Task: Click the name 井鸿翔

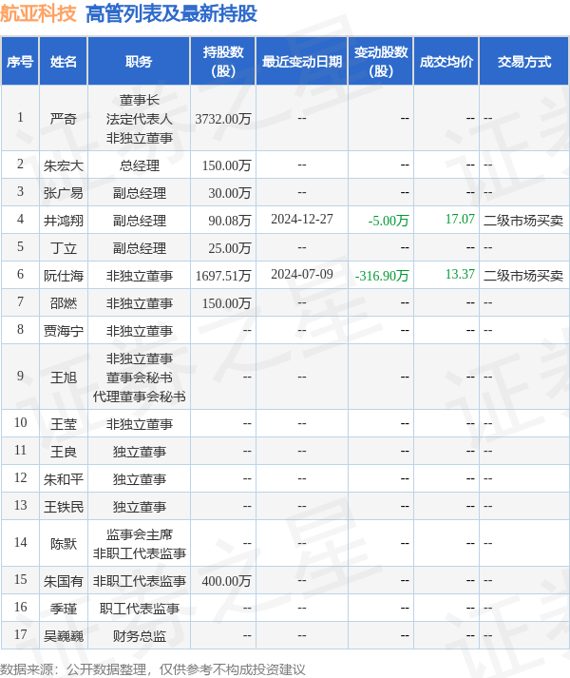Action: 63,221
